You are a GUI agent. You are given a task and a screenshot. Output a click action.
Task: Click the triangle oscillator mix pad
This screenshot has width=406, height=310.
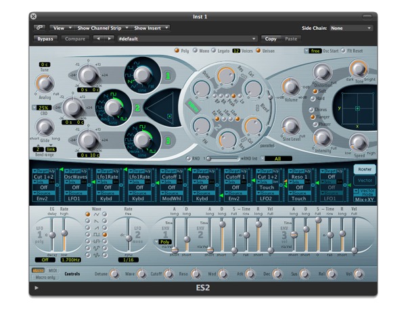(x=162, y=108)
